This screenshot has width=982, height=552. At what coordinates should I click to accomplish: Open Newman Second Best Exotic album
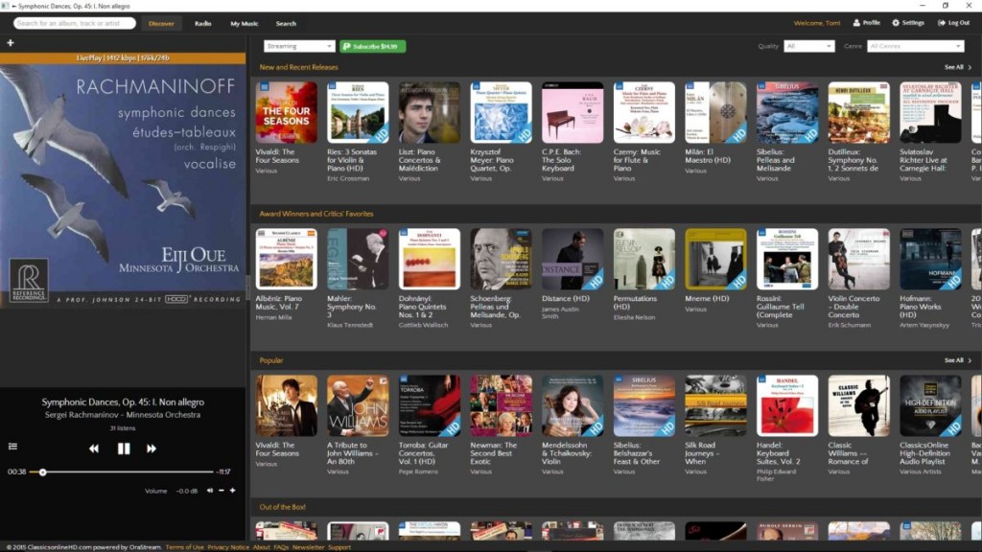[501, 405]
